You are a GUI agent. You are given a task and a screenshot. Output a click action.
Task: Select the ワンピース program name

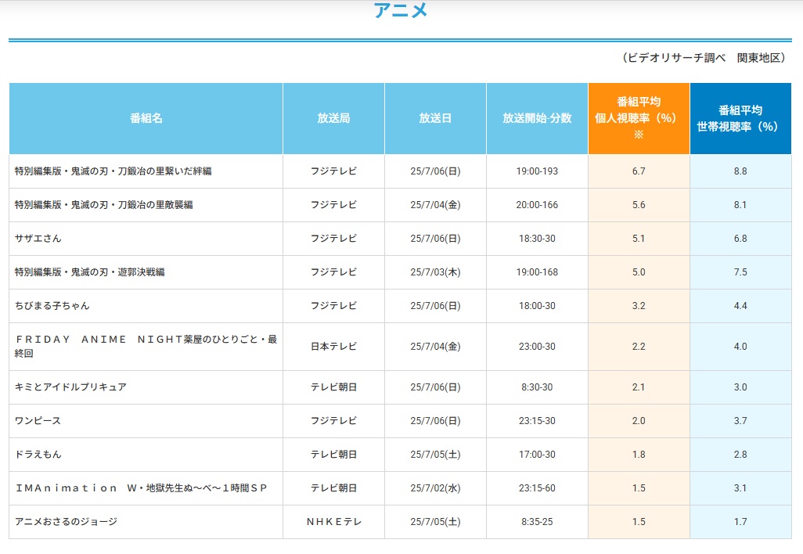pos(38,421)
